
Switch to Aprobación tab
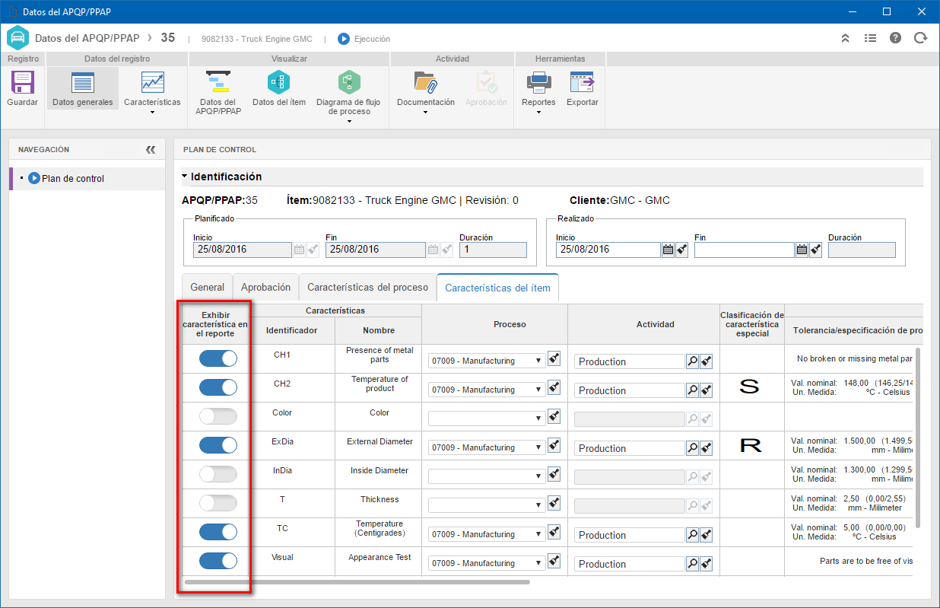pos(265,288)
